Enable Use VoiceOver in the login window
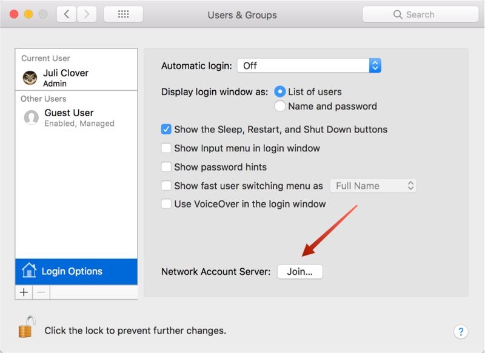This screenshot has width=485, height=353. click(166, 204)
